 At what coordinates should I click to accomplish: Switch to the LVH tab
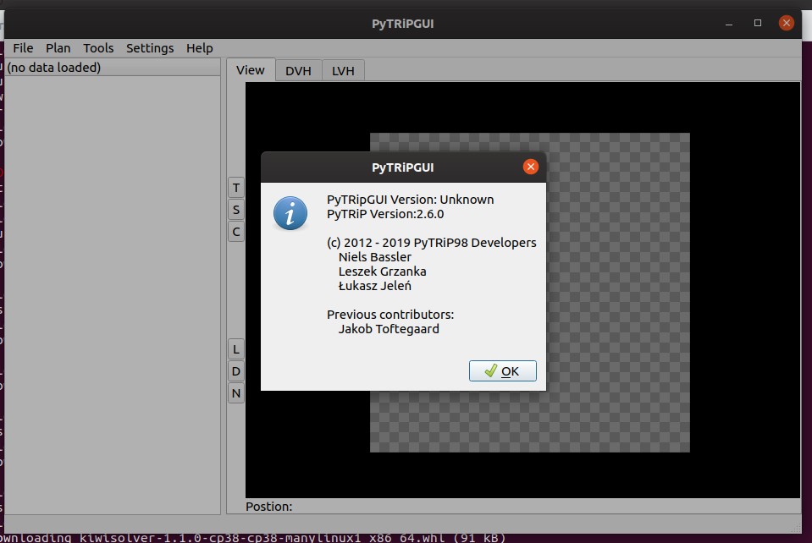(x=342, y=70)
